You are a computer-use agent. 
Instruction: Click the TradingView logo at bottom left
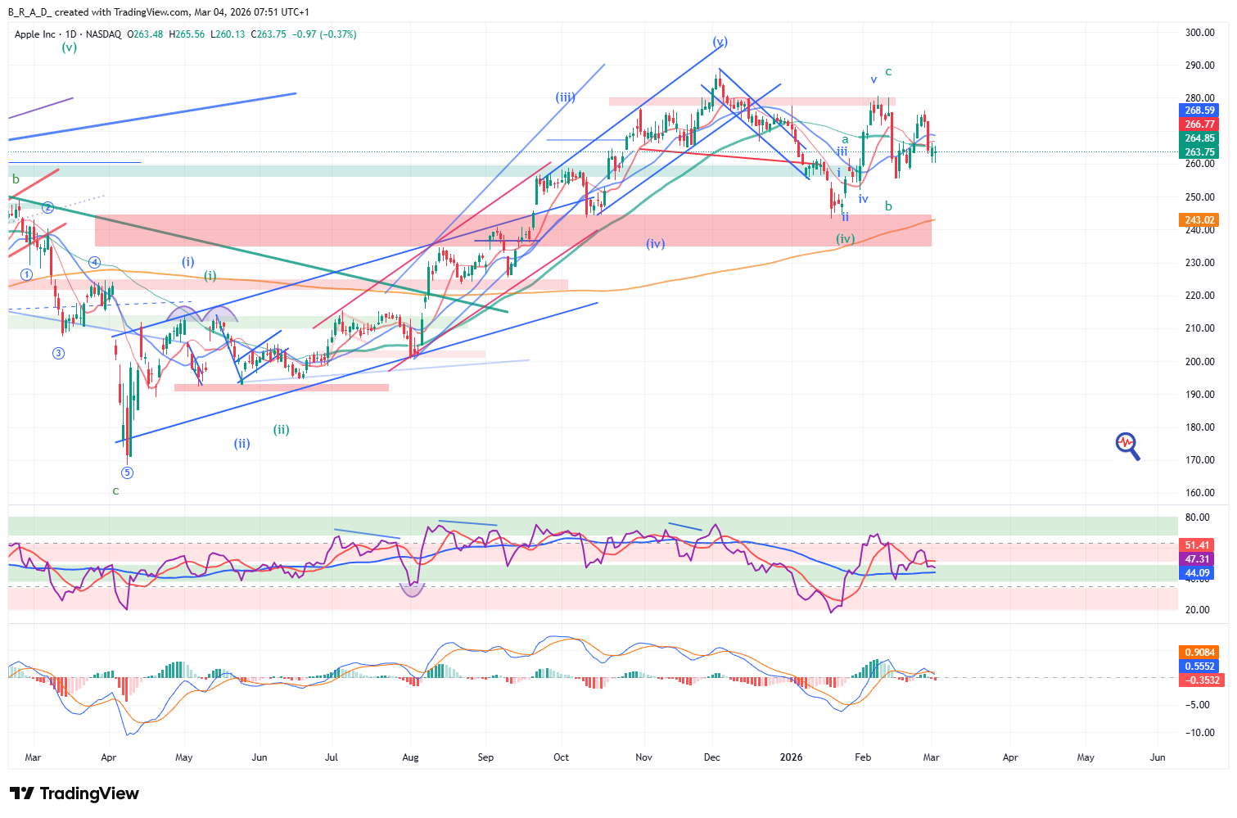(x=74, y=793)
